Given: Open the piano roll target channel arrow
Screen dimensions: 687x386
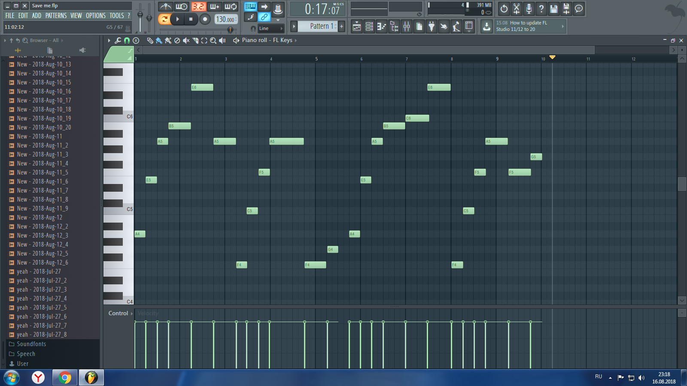Looking at the screenshot, I should [296, 40].
